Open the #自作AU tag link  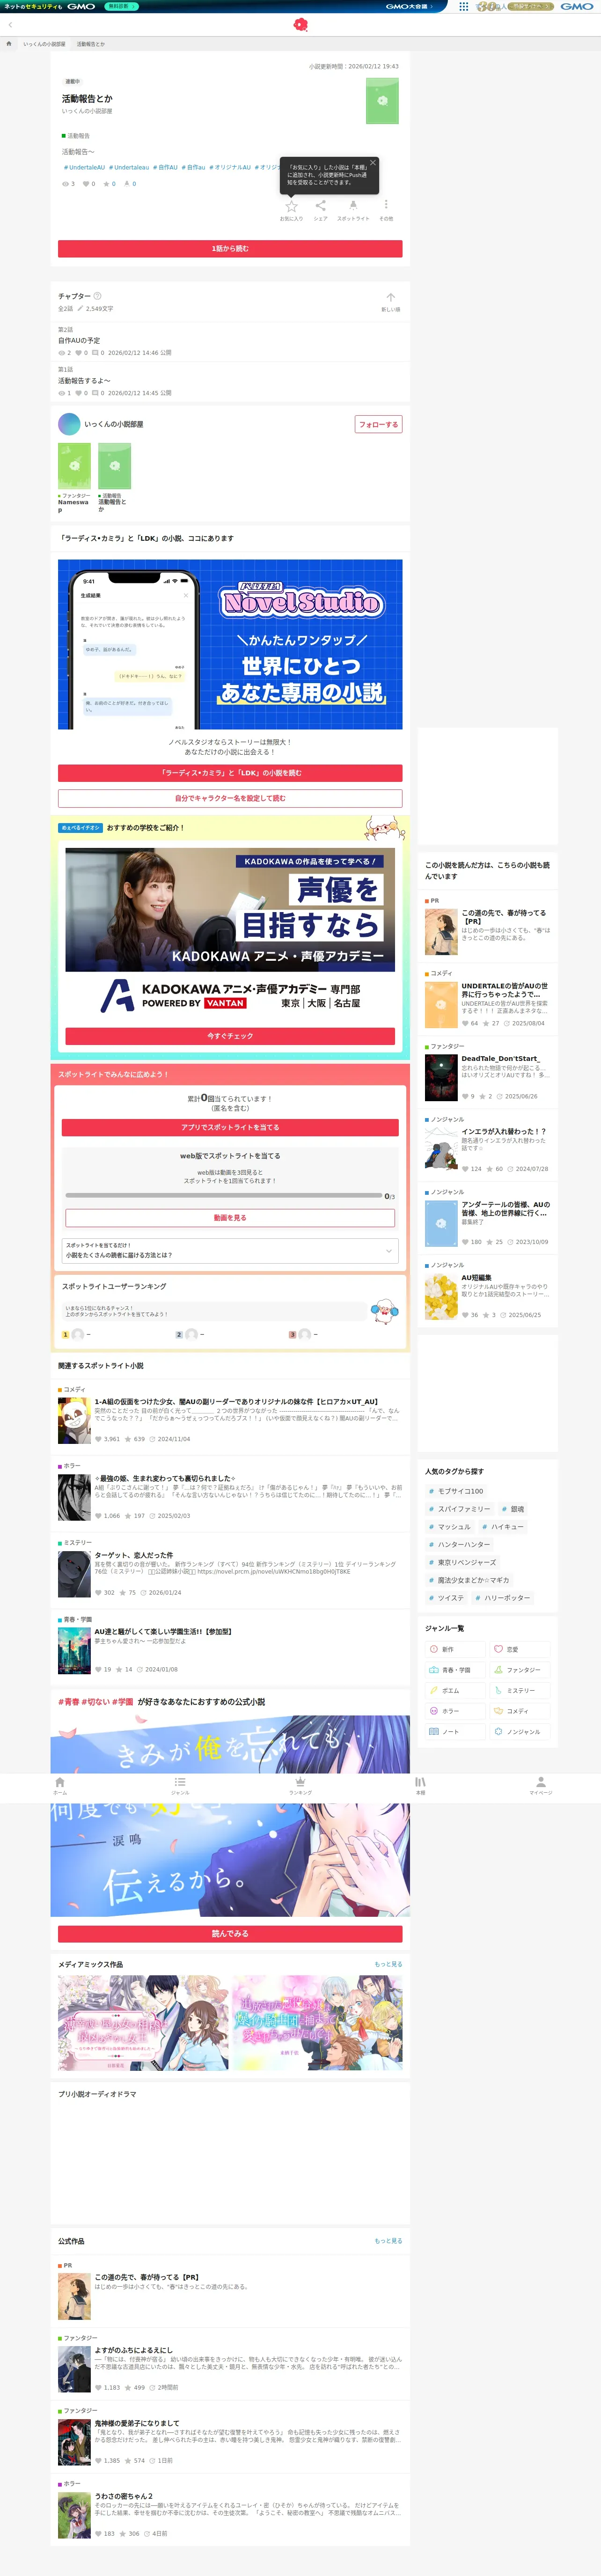[x=166, y=168]
